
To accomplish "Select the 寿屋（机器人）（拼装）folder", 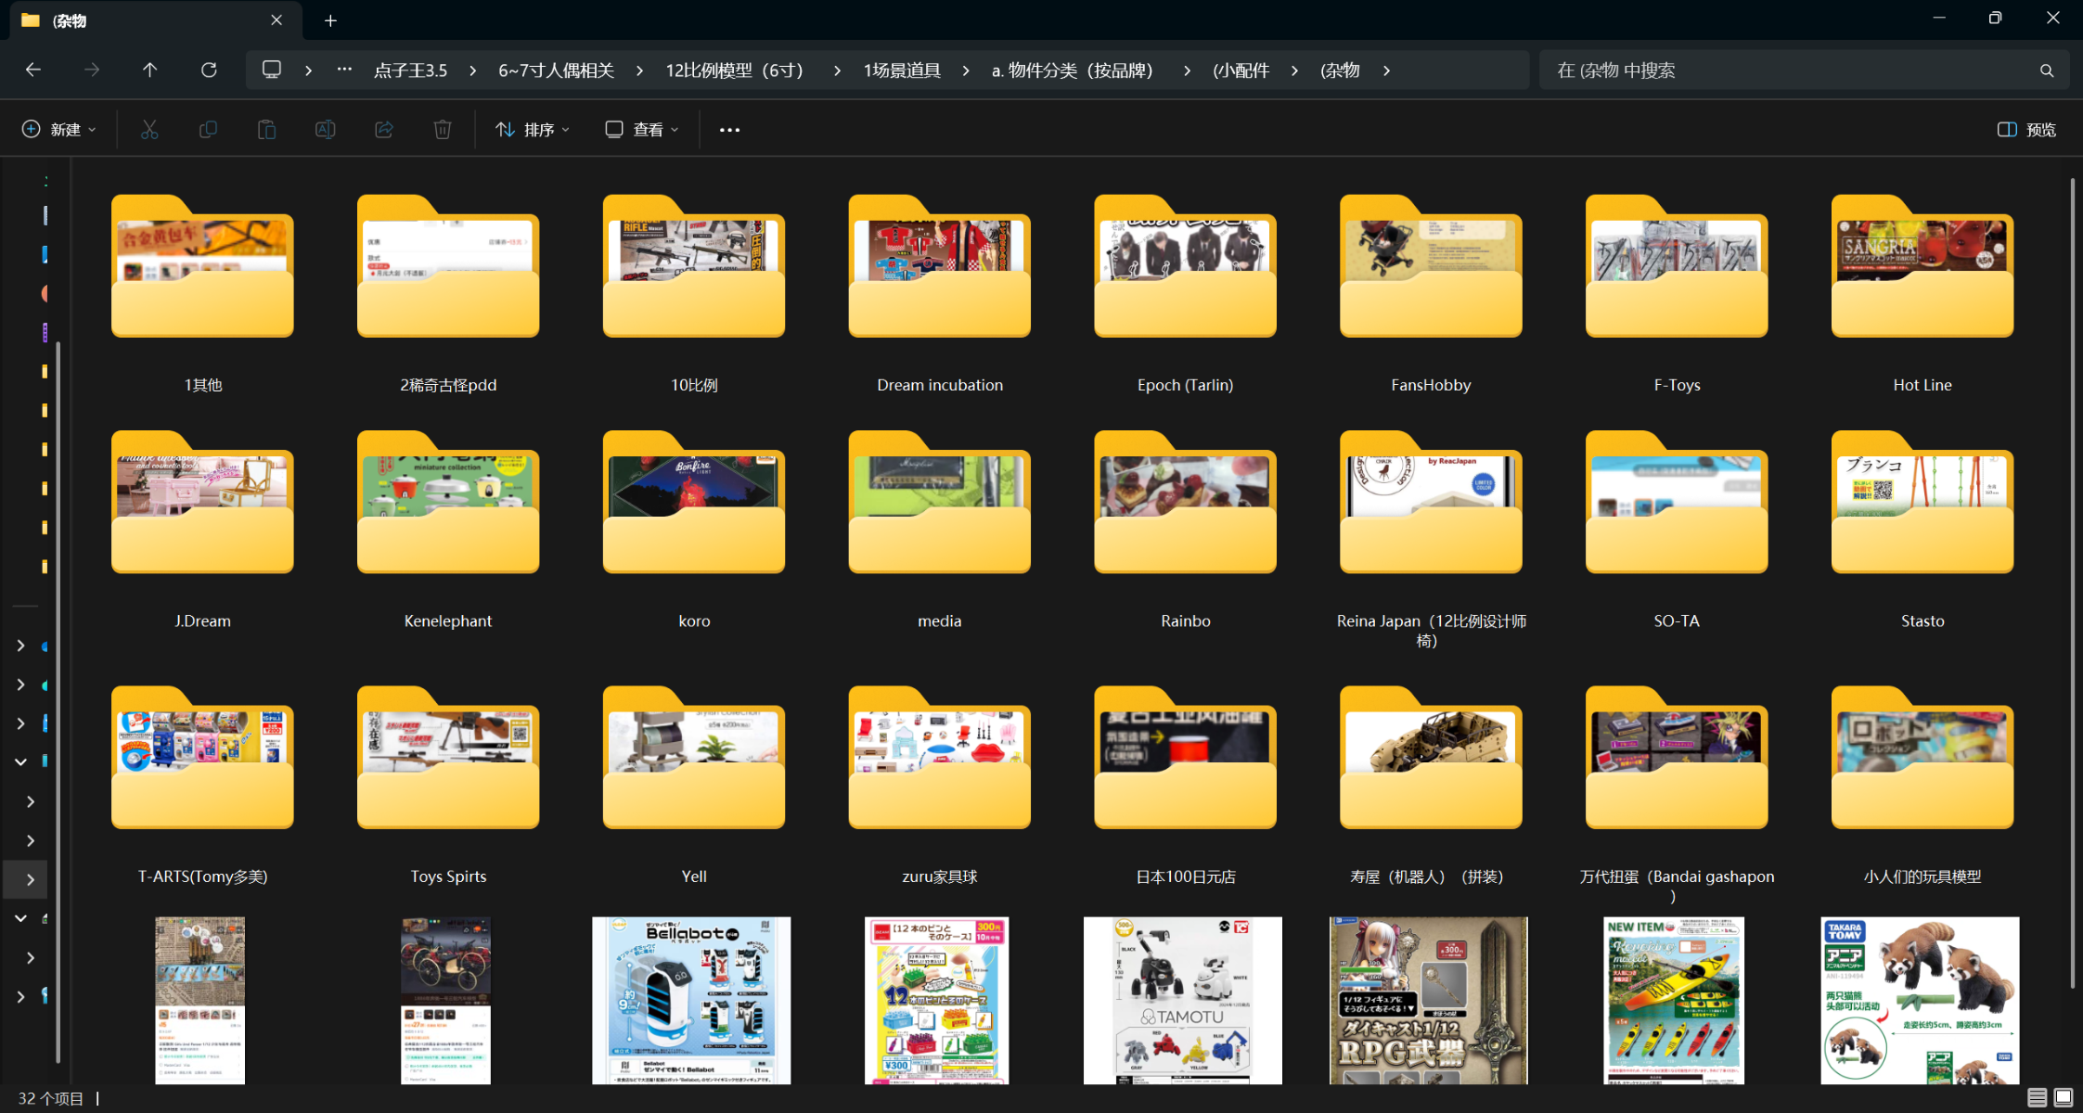I will pos(1431,784).
